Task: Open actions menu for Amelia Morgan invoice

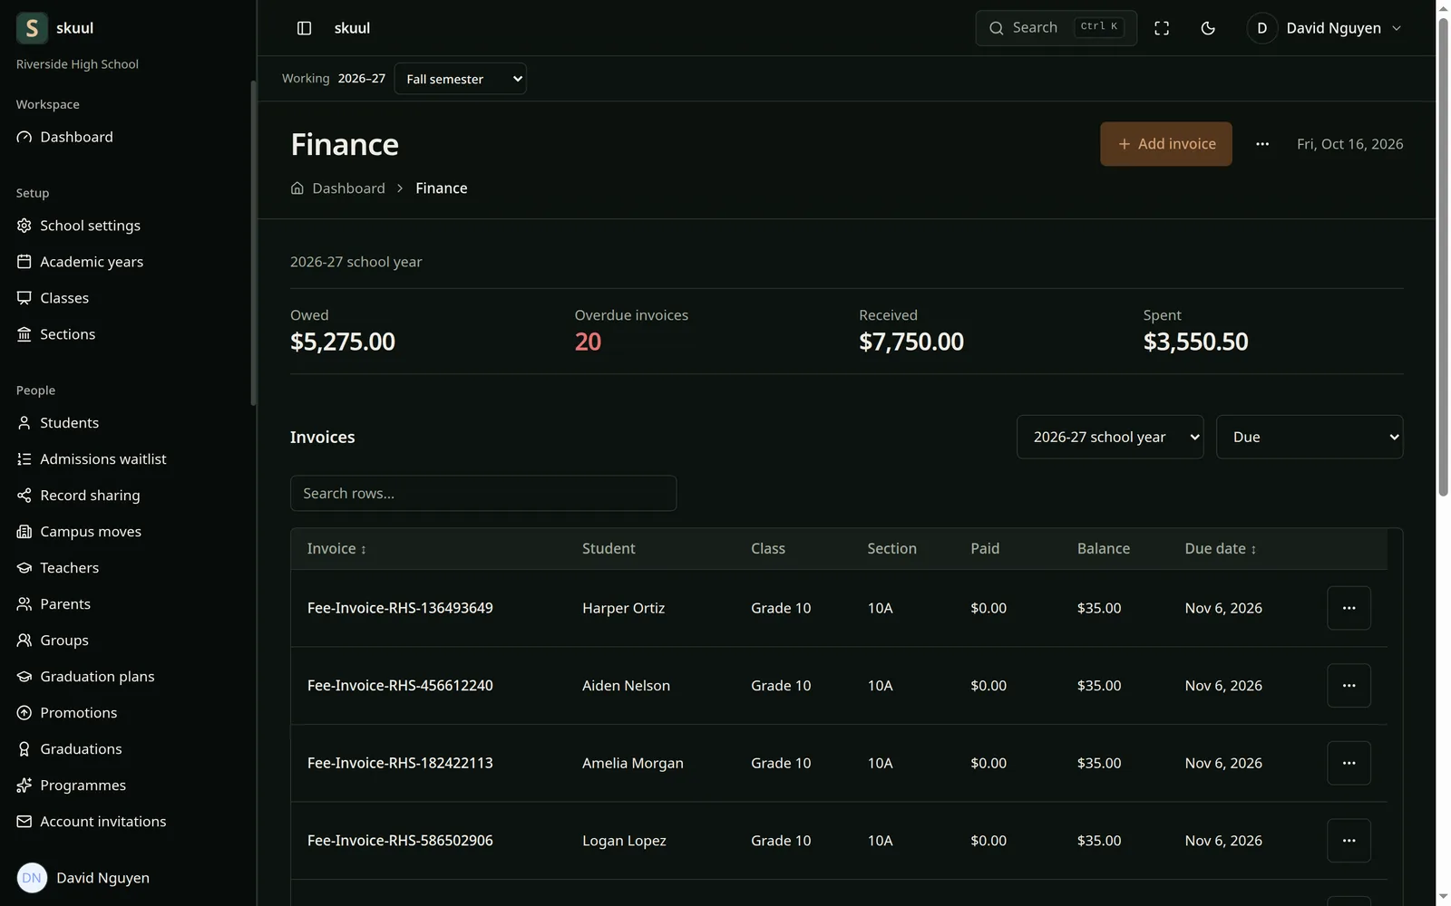Action: pos(1349,764)
